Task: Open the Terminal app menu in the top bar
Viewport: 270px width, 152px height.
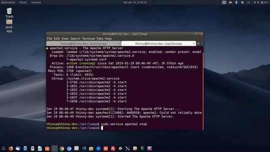Action: (x=36, y=3)
